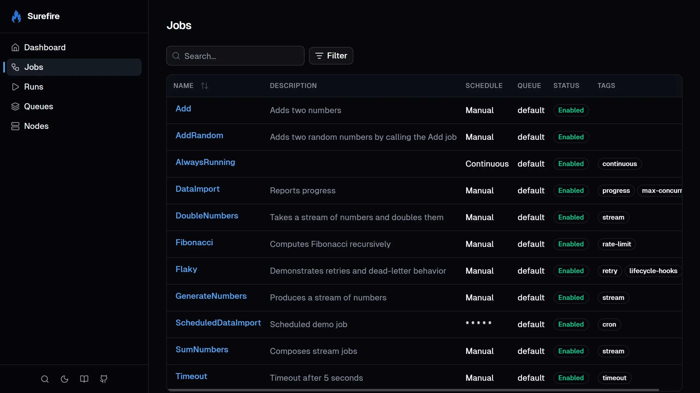The image size is (700, 393).
Task: Click the horizontal scrollbar under the table
Action: point(410,390)
